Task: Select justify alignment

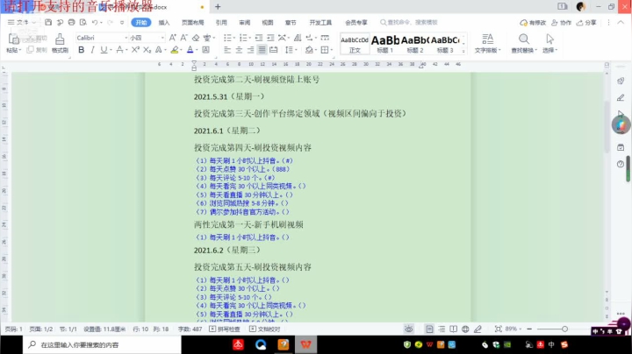Action: (x=262, y=50)
